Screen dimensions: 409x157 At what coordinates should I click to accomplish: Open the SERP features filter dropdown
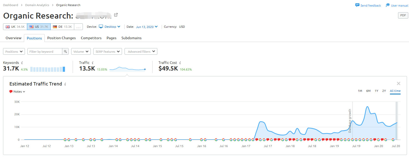[108, 51]
